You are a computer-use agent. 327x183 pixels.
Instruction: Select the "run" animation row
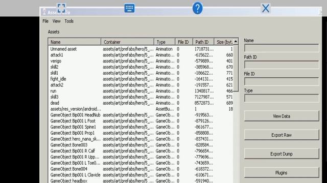point(141,91)
